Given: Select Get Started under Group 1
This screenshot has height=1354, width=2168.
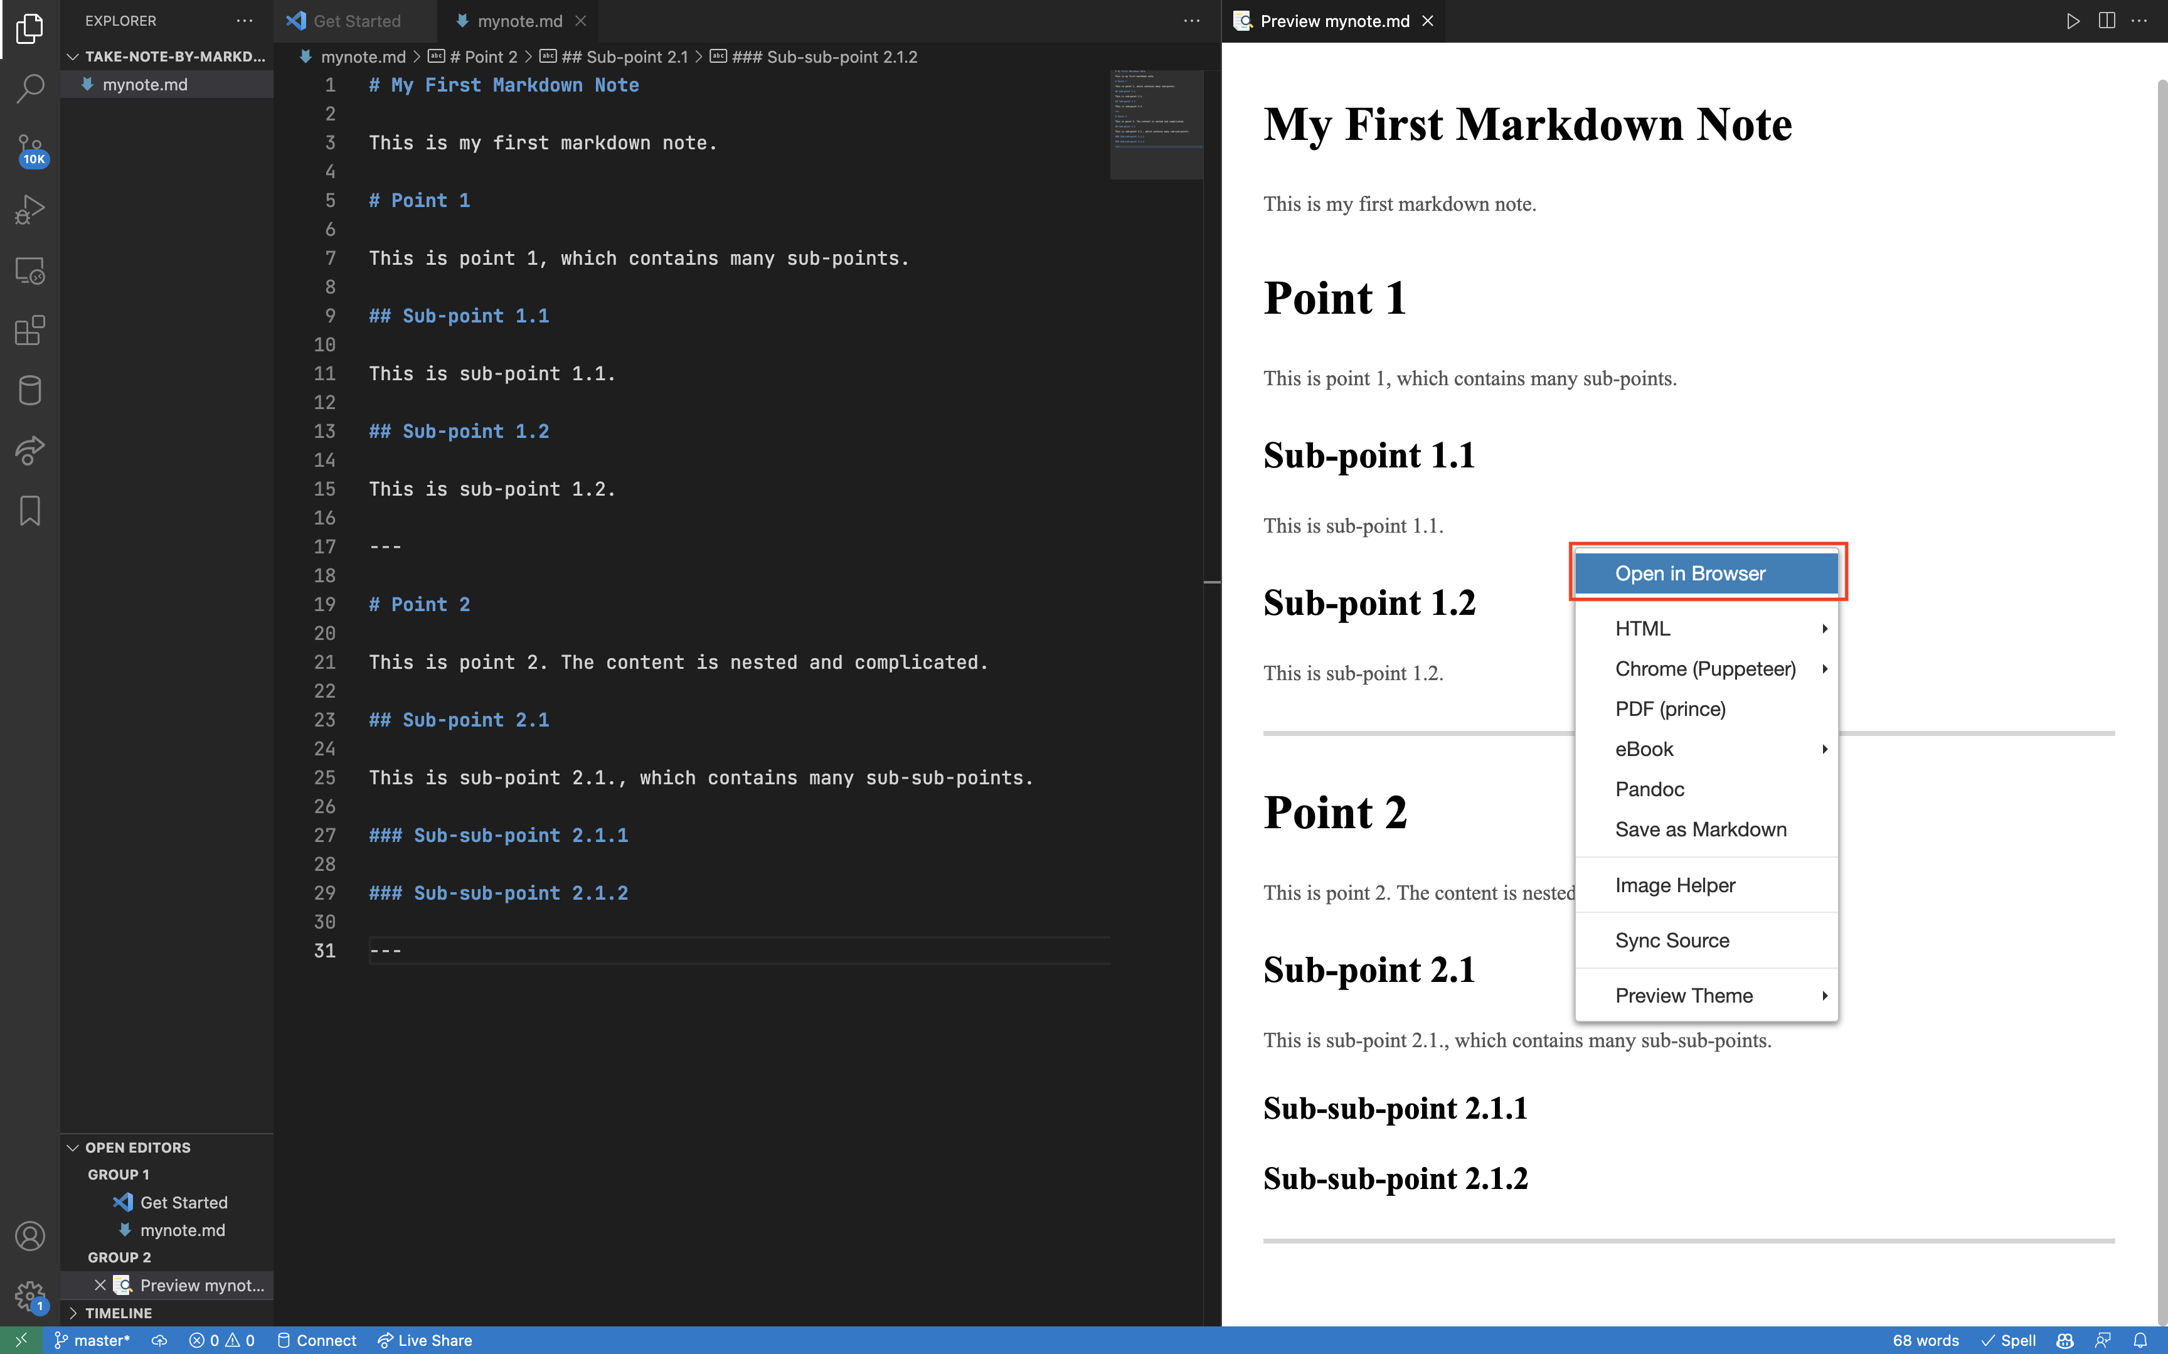Looking at the screenshot, I should [167, 1203].
